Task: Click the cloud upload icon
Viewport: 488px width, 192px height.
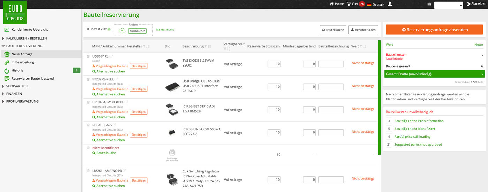Action: click(122, 31)
